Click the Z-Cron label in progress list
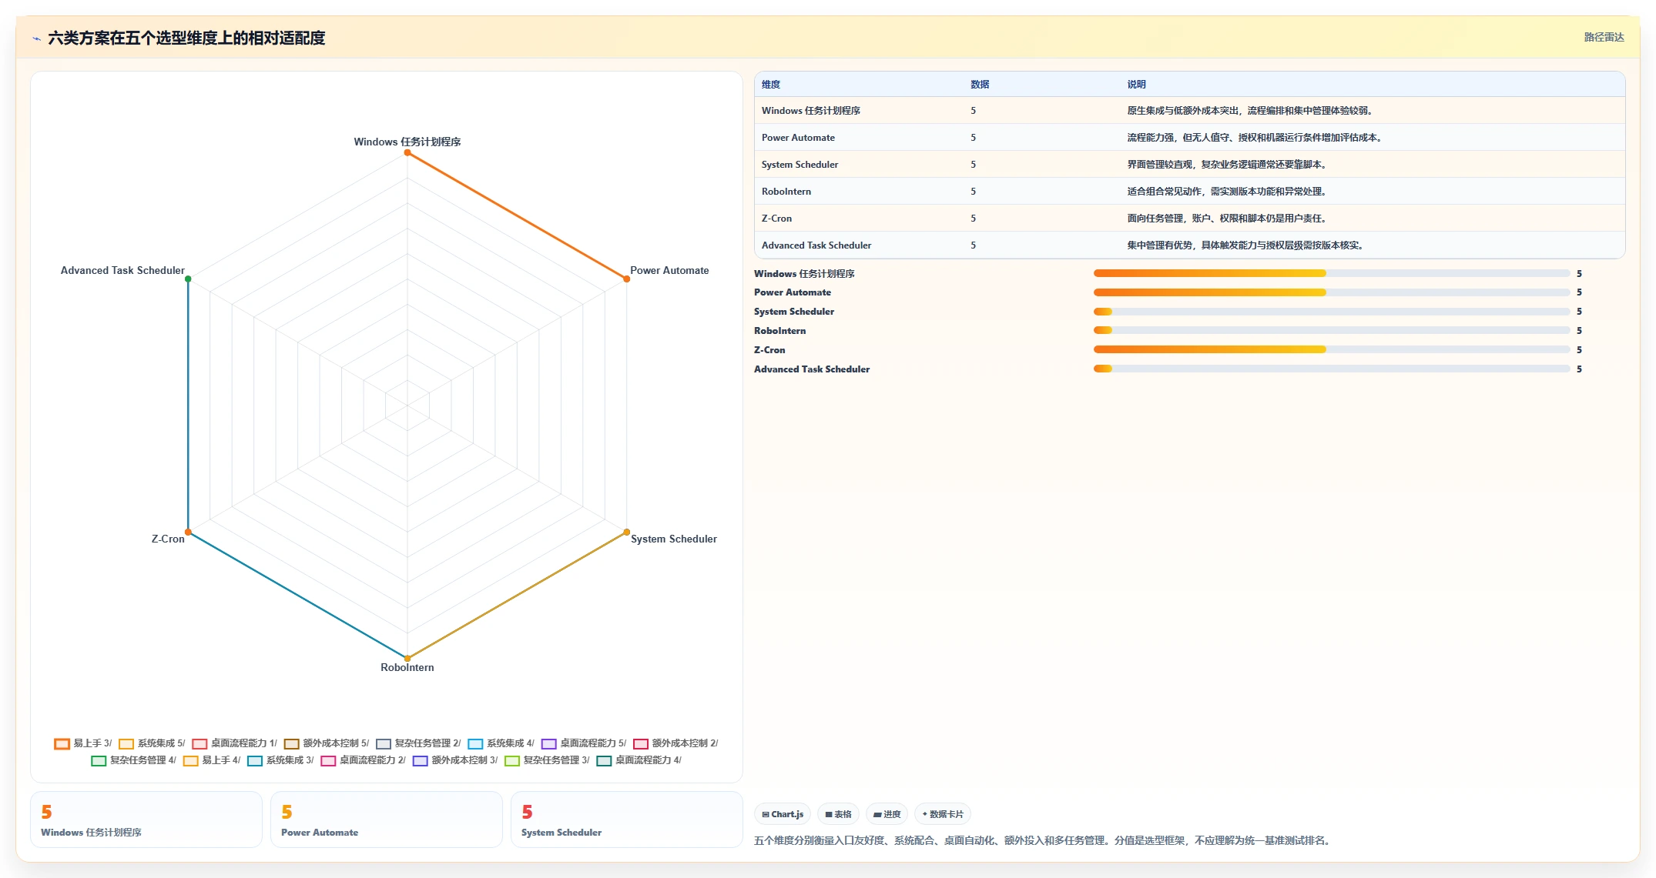Image resolution: width=1656 pixels, height=878 pixels. click(769, 350)
